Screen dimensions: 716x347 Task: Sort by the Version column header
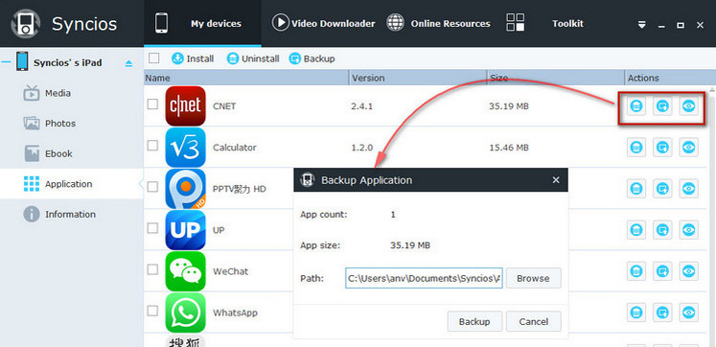(418, 78)
